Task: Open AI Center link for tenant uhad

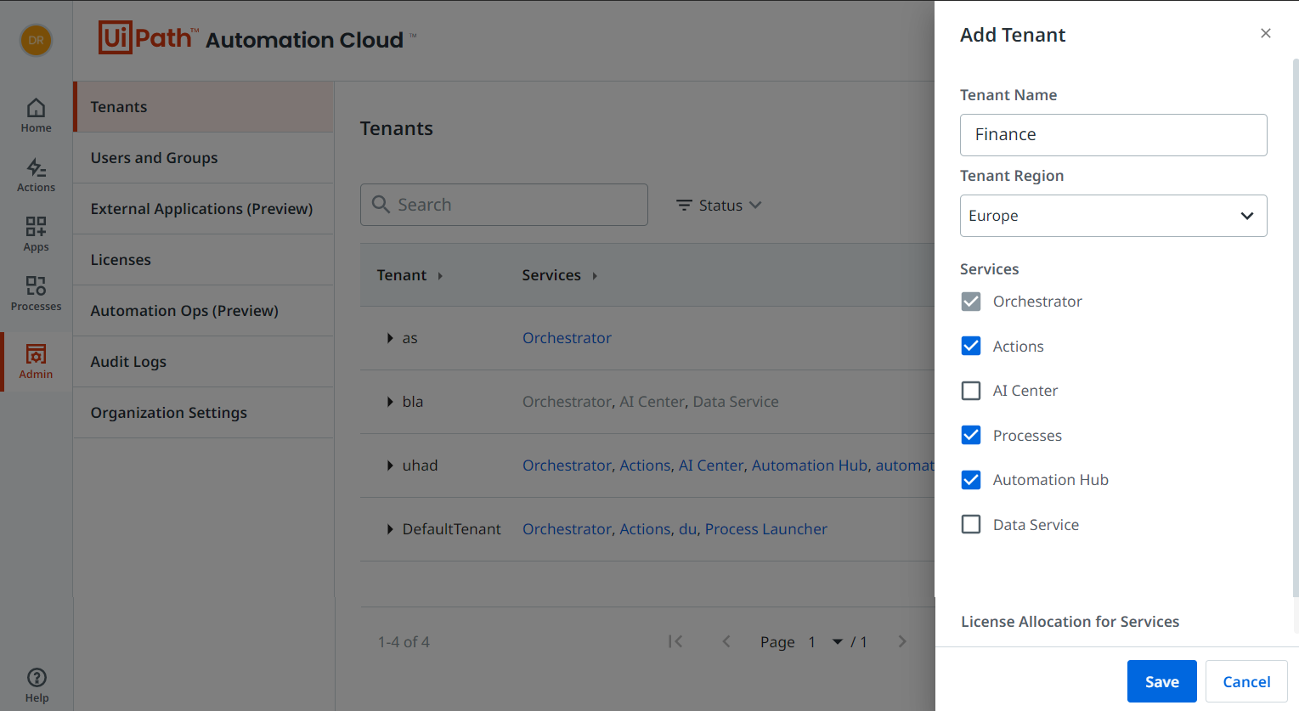Action: click(711, 466)
